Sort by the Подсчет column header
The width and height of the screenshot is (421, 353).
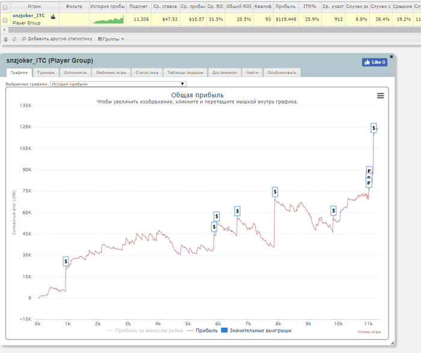[138, 7]
